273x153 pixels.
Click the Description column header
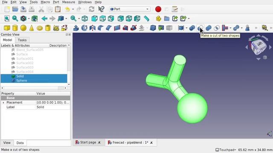58,45
